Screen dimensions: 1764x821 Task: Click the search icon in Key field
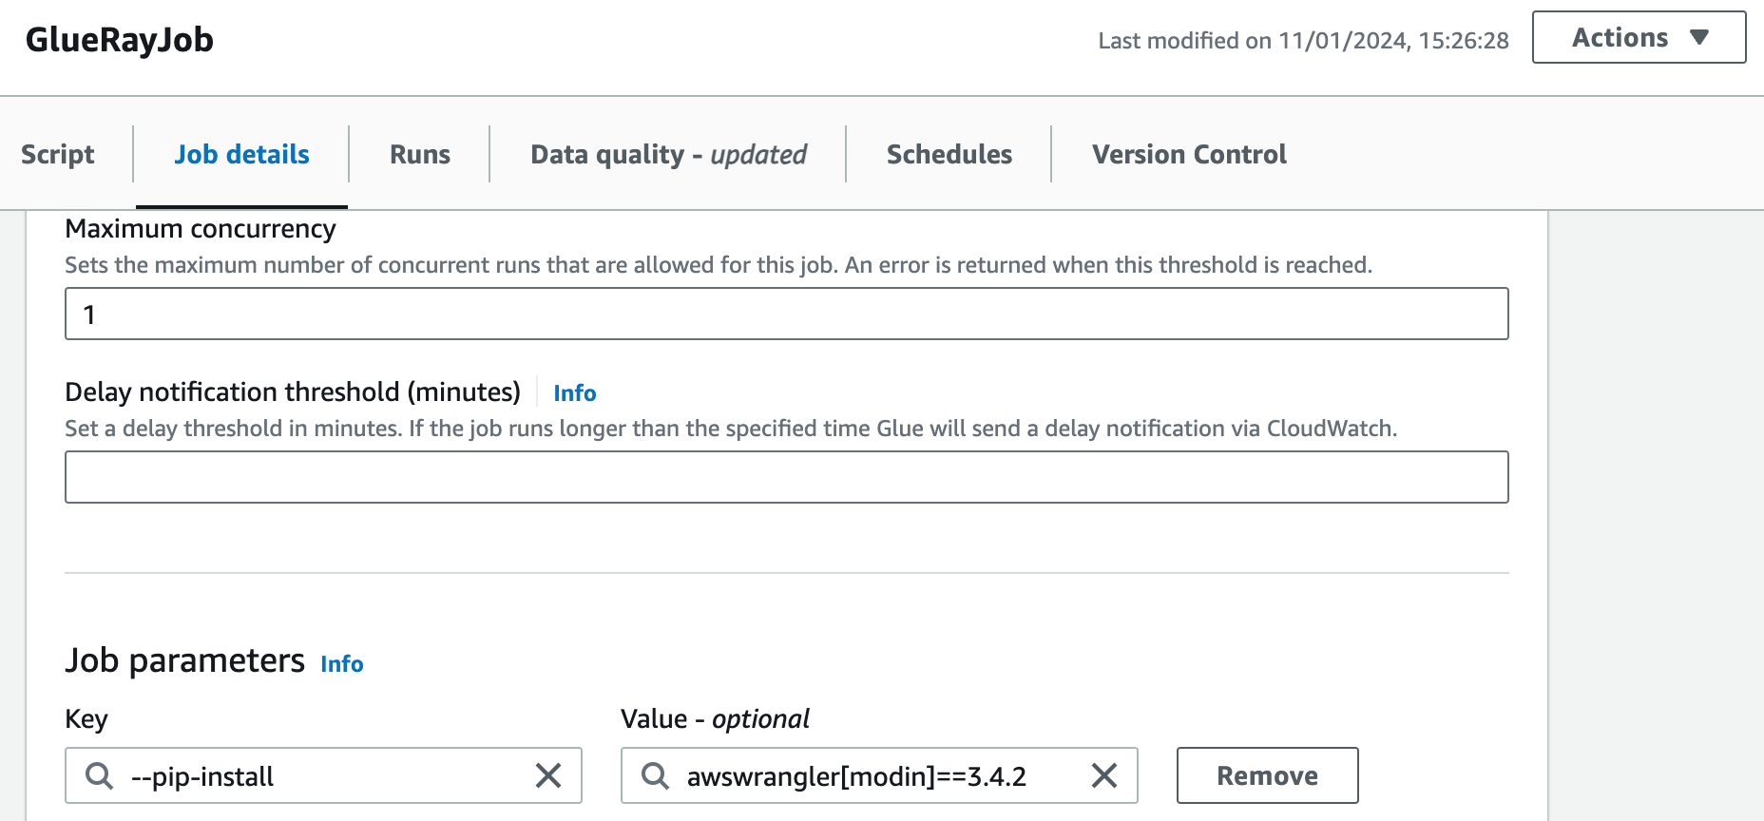tap(99, 776)
